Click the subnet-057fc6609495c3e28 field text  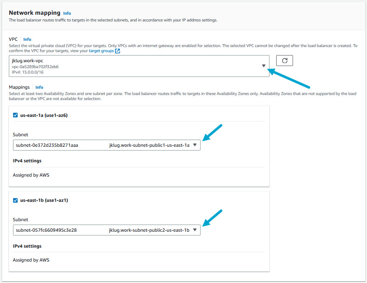point(46,230)
